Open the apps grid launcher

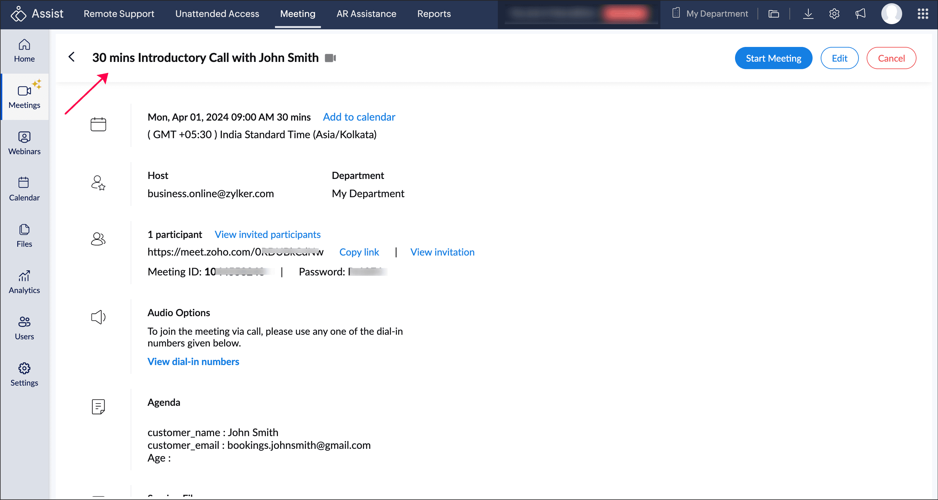pos(922,14)
